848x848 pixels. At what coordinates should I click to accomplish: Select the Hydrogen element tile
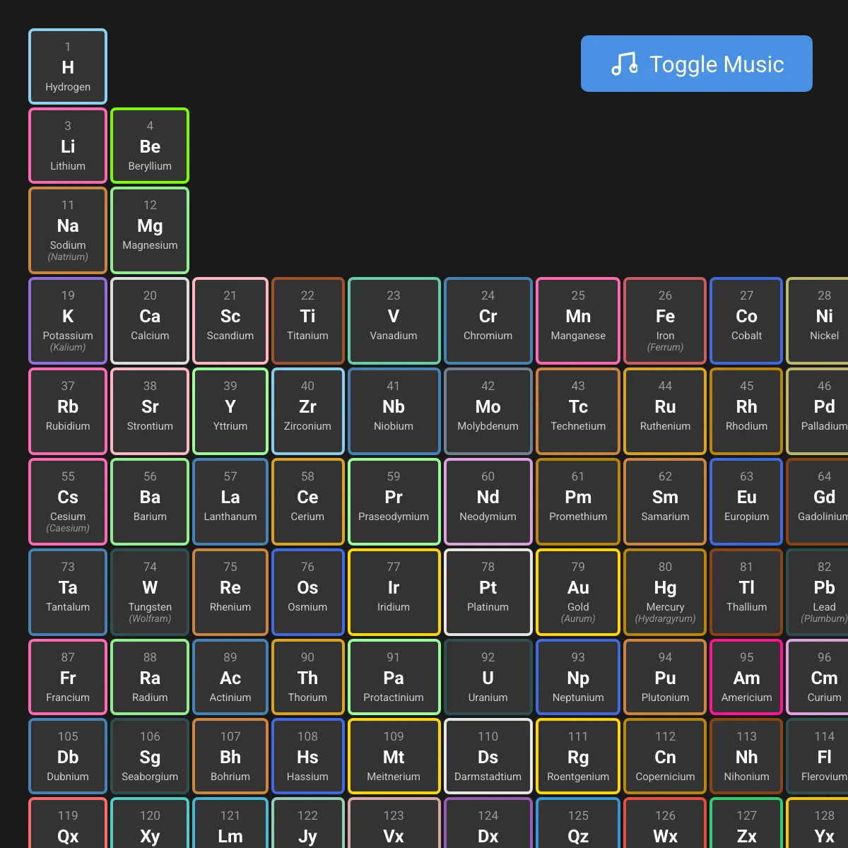(x=68, y=66)
